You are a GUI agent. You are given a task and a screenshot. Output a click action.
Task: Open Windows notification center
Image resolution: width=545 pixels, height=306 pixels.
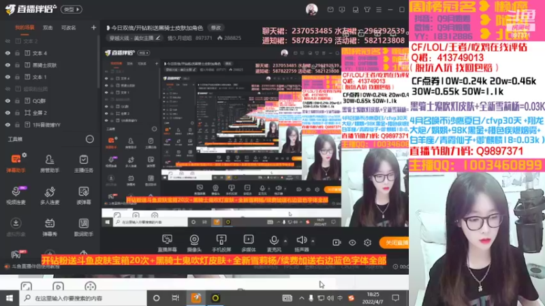pos(396,298)
